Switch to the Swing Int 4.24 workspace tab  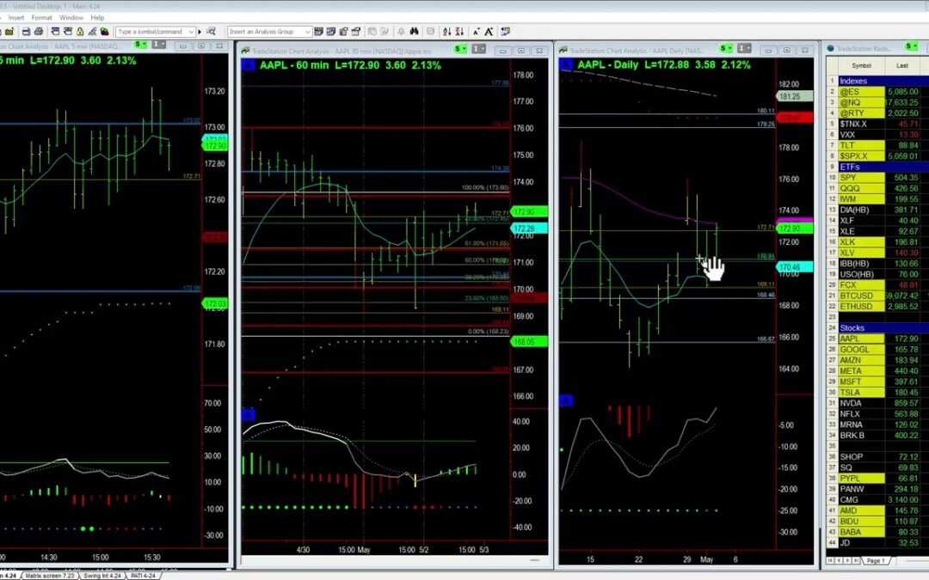coord(102,575)
